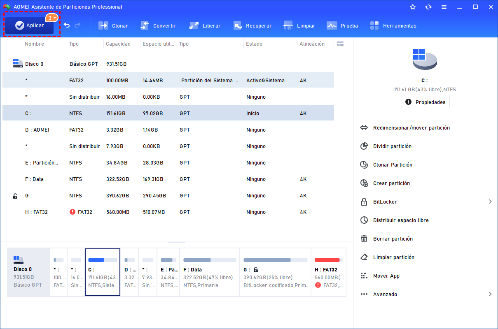Open the hamburger menu in title bar

click(444, 7)
